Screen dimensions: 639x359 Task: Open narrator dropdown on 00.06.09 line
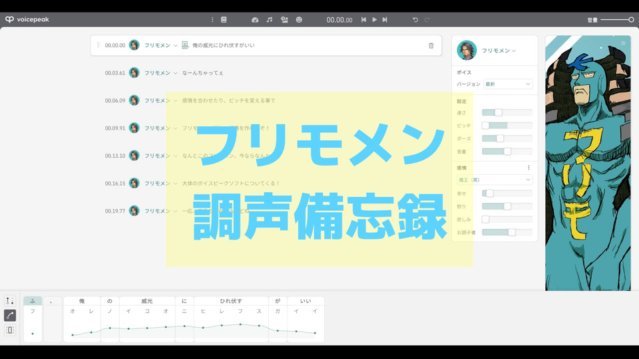point(161,100)
